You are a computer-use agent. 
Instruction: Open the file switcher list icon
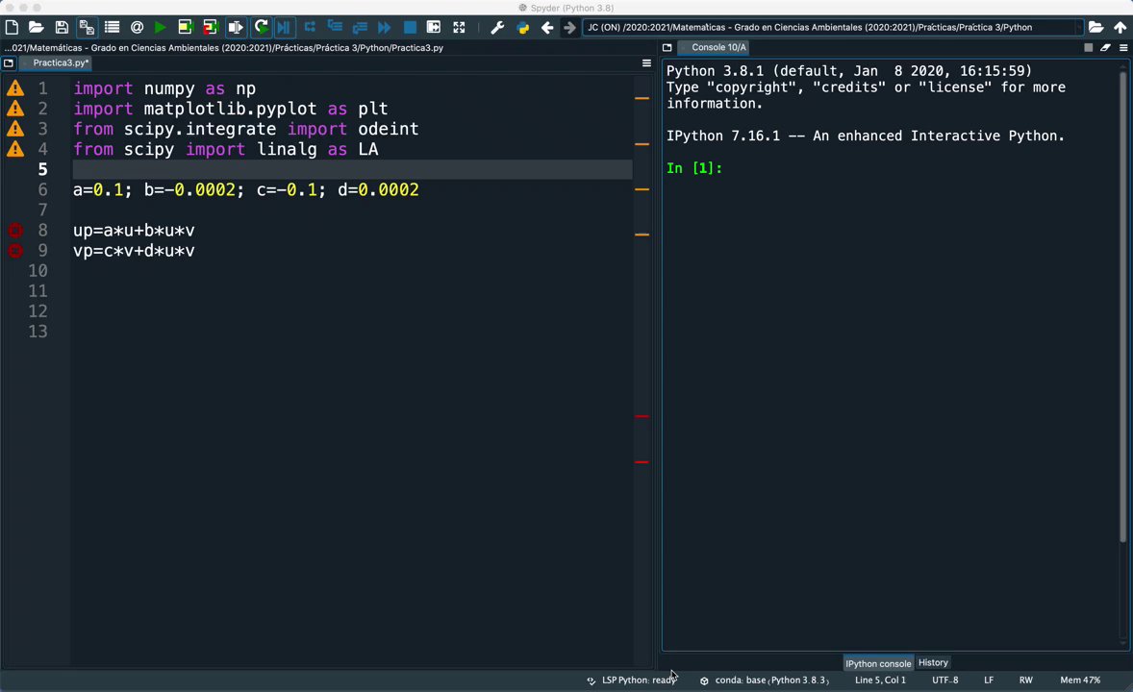112,28
